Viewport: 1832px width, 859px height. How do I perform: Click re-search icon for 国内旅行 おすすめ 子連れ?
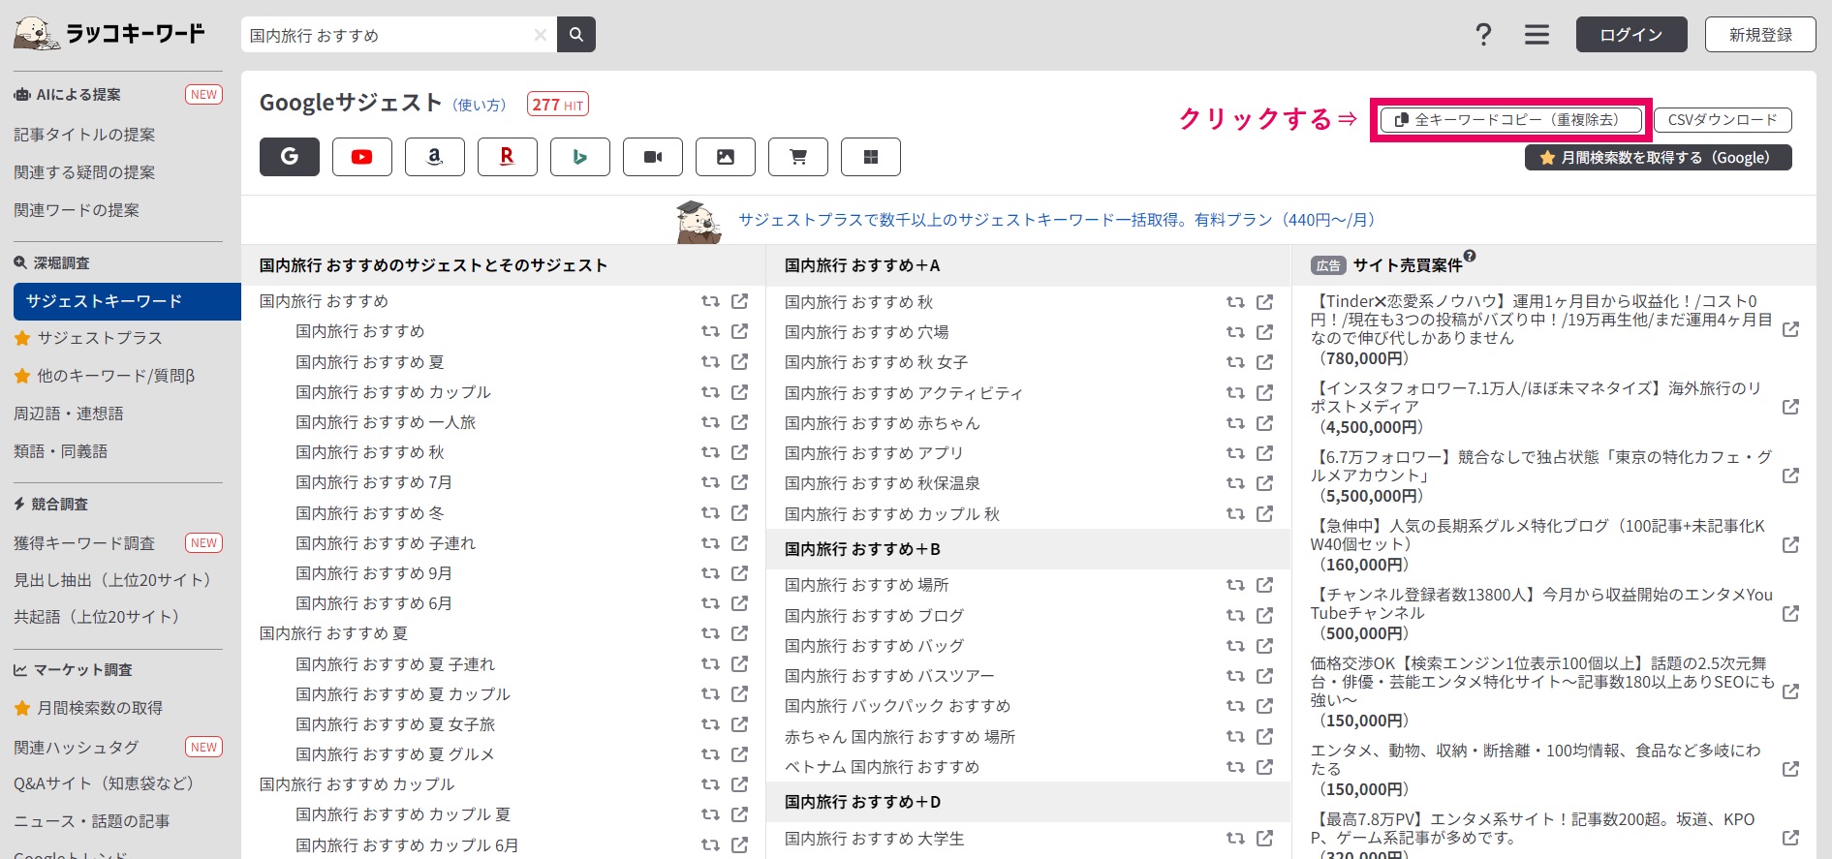(710, 543)
